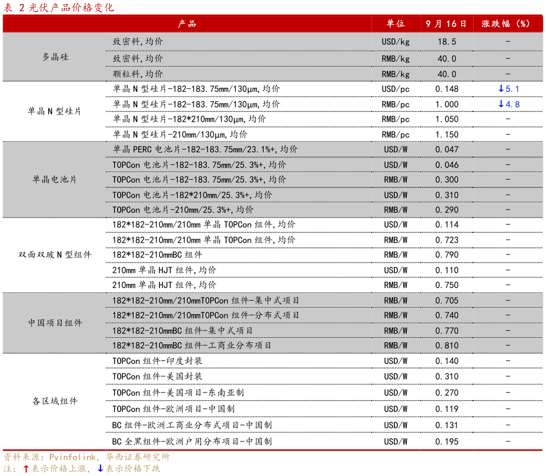Select '182*182-210mmBC组件-工商业分布项目' row name

click(x=191, y=346)
